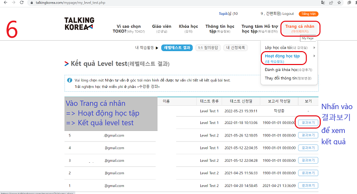This screenshot has height=194, width=357.
Task: Click the lock icon in address bar
Action: (x=32, y=3)
